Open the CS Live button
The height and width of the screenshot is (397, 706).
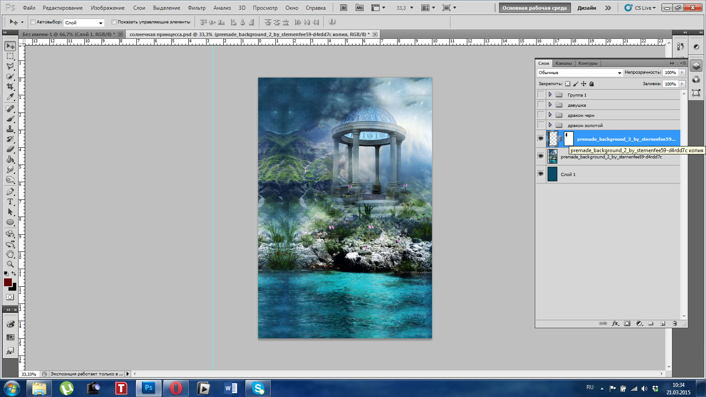(640, 8)
